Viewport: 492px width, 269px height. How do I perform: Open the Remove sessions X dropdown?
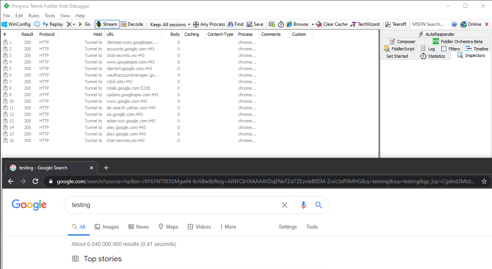70,24
